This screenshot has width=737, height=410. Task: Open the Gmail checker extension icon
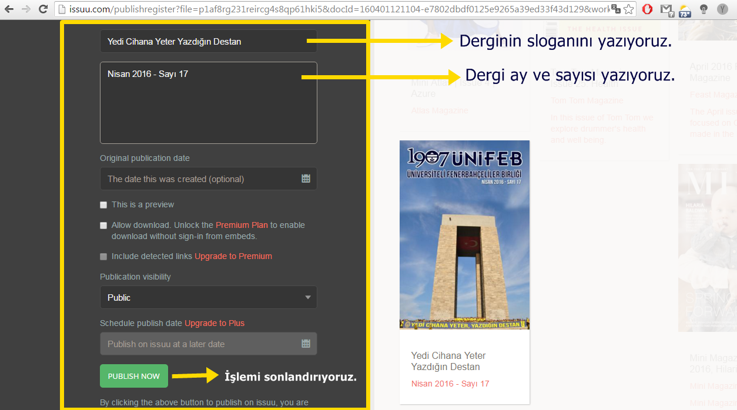click(665, 9)
